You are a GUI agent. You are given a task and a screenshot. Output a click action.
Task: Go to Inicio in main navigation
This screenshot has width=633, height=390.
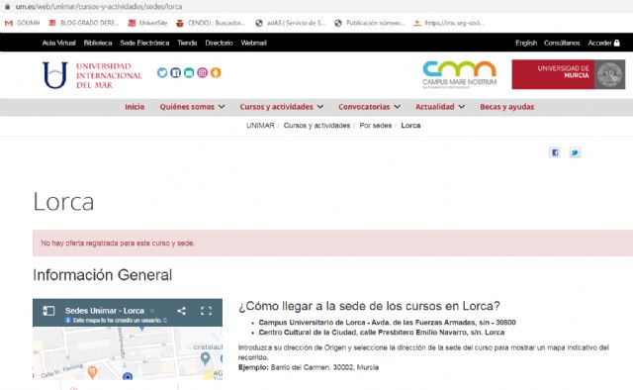point(135,107)
